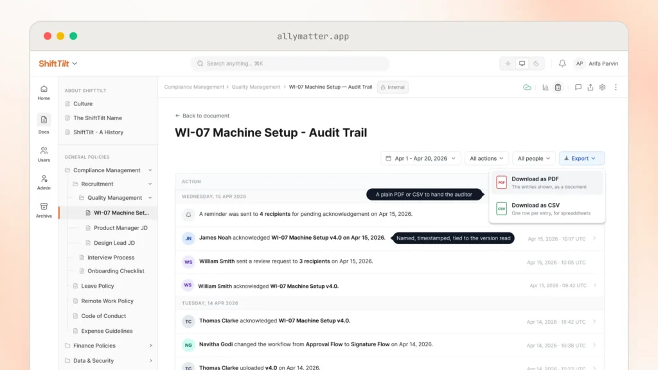Open Culture document in sidebar
The height and width of the screenshot is (370, 658).
pyautogui.click(x=83, y=103)
